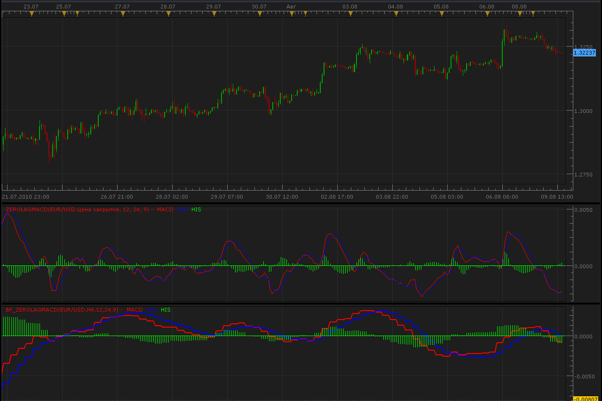The height and width of the screenshot is (401, 602).
Task: Select the triangle marker below 03.08
Action: [x=350, y=14]
